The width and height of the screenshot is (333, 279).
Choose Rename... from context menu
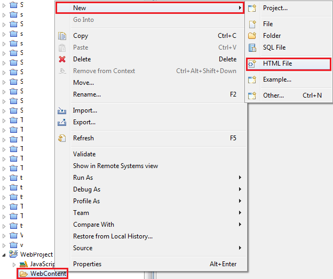pyautogui.click(x=150, y=94)
